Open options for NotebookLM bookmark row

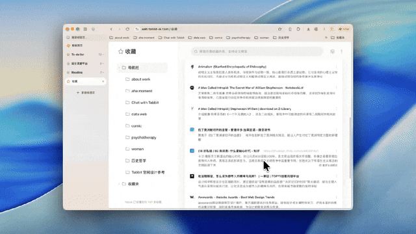337,88
